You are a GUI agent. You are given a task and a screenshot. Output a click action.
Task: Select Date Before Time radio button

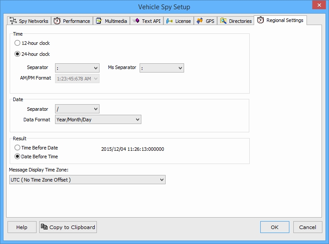coord(18,157)
